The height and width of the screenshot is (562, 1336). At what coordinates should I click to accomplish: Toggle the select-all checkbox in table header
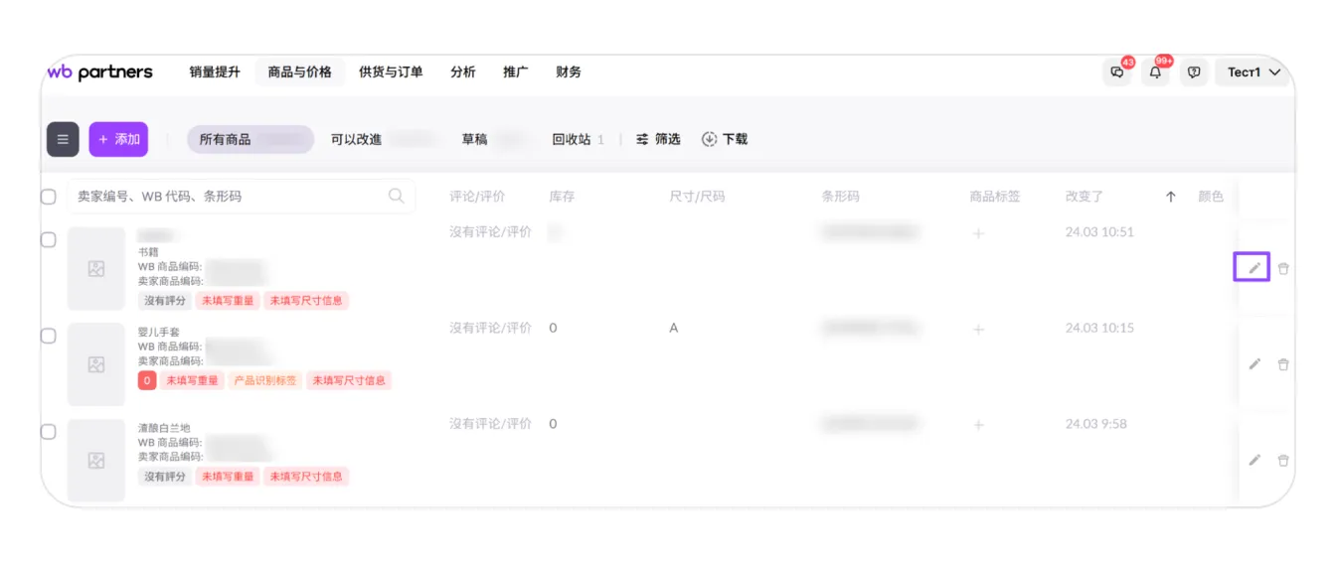click(x=48, y=197)
